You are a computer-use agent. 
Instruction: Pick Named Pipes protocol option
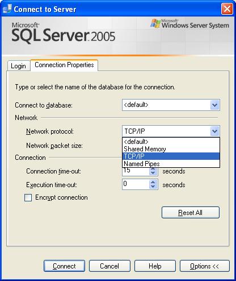171,164
